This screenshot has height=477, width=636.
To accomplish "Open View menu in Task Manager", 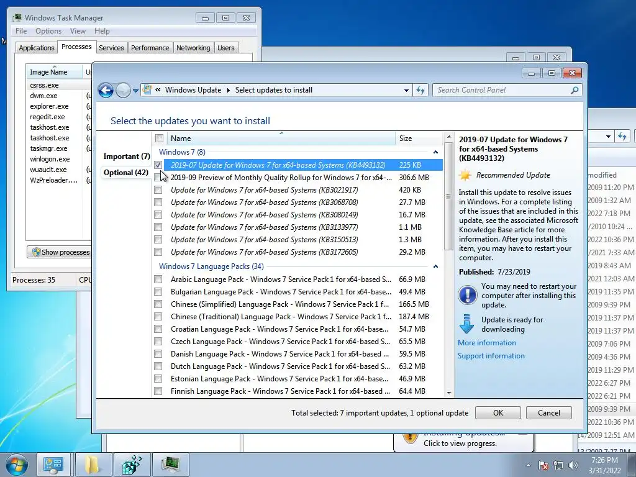I will pyautogui.click(x=78, y=31).
